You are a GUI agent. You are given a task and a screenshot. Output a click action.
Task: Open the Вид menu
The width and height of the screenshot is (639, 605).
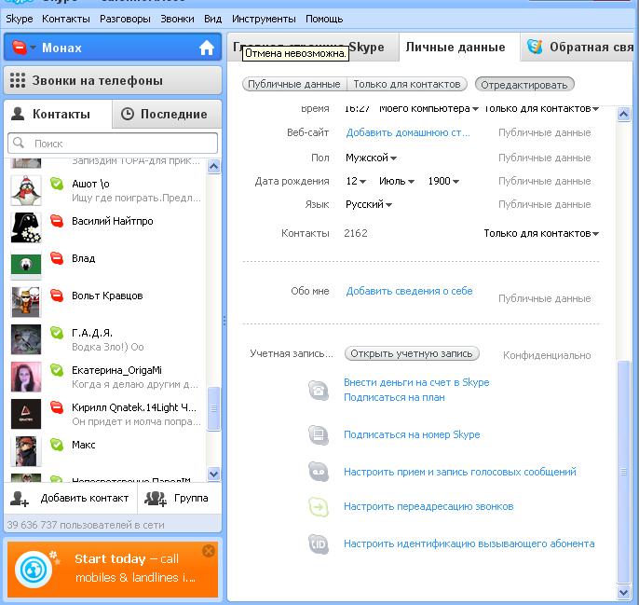click(212, 19)
